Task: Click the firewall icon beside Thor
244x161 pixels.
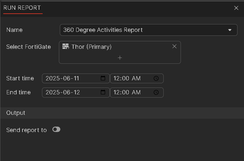Action: tap(66, 47)
